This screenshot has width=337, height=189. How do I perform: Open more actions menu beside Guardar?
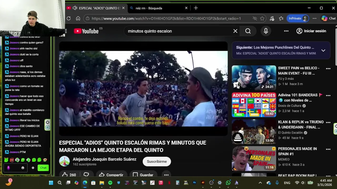(x=166, y=175)
